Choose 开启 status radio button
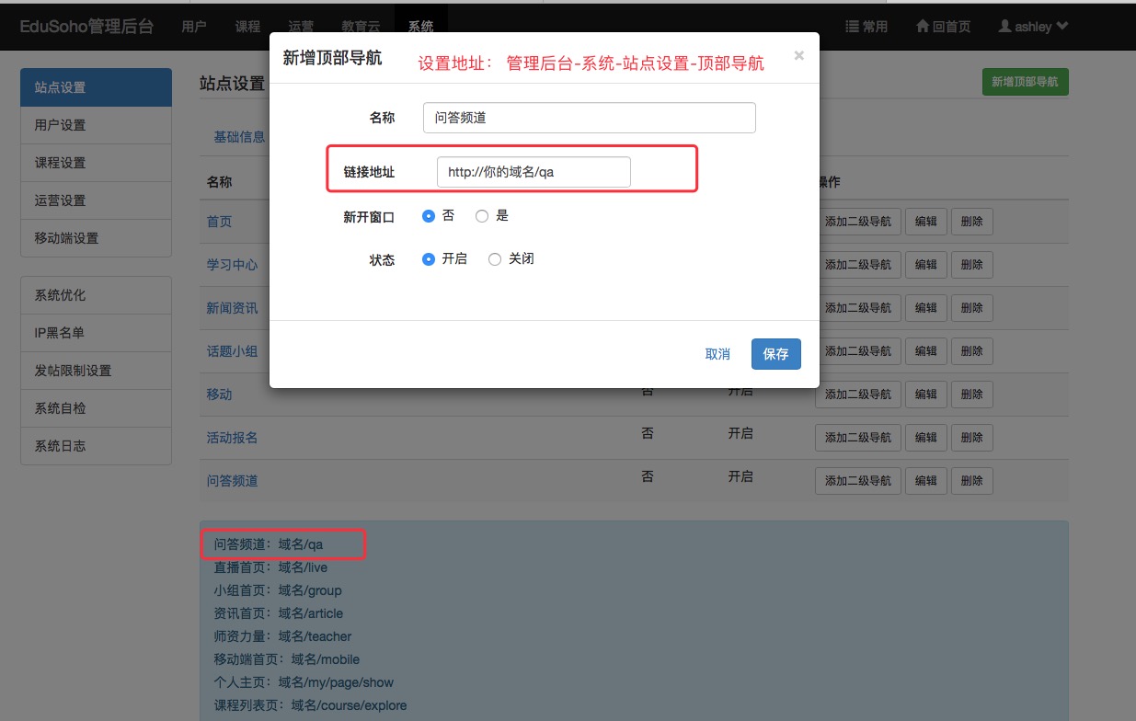 coord(429,259)
